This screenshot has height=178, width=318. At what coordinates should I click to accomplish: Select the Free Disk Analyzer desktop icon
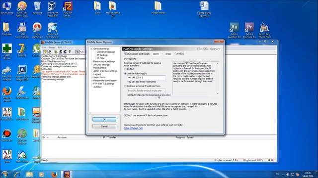(7, 73)
